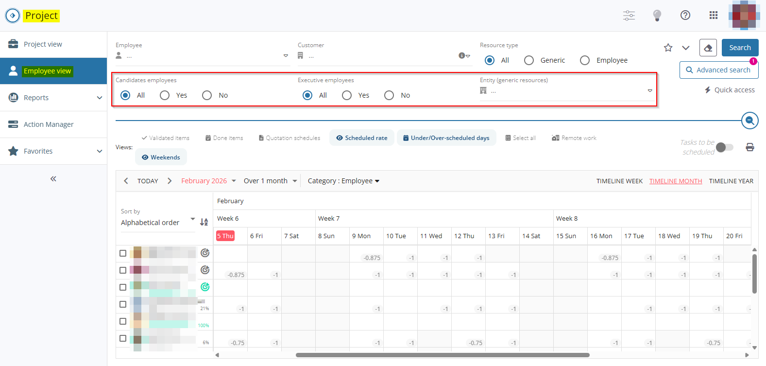This screenshot has height=366, width=766.
Task: Open the Category : Employee dropdown
Action: (343, 181)
